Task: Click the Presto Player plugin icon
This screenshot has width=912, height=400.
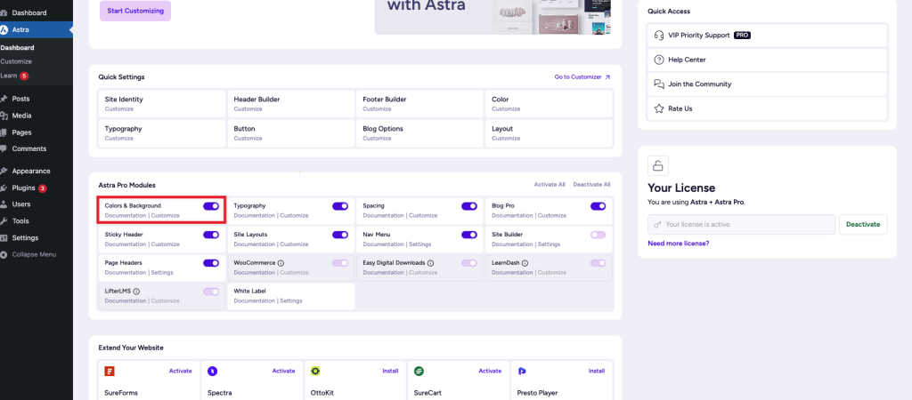Action: click(522, 371)
